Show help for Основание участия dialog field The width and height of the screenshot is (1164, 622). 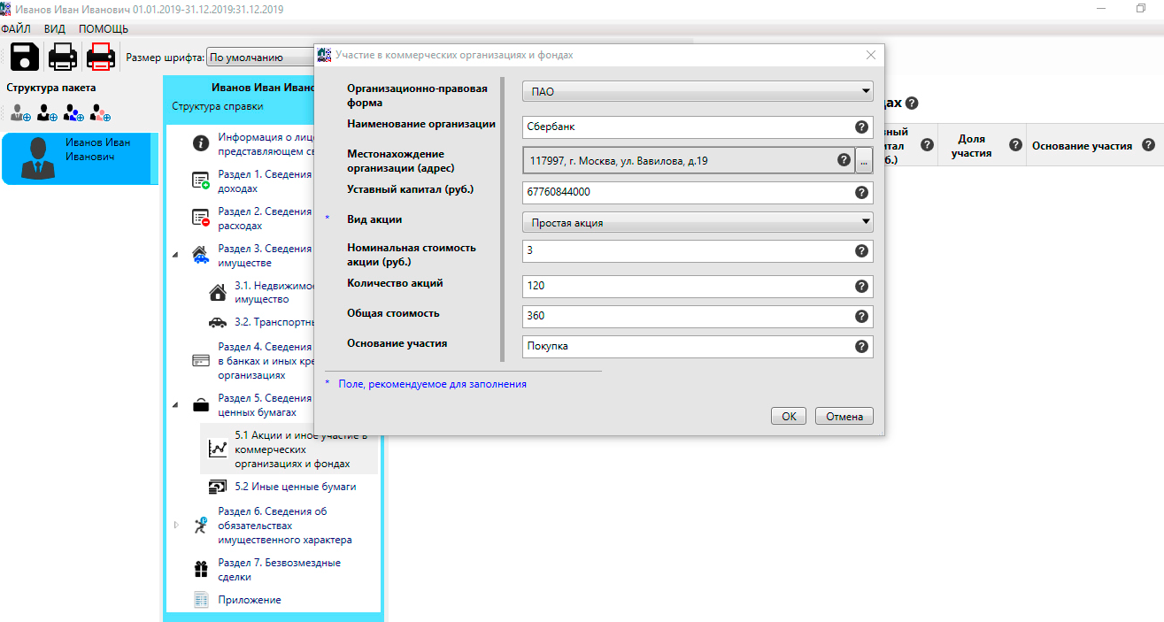861,346
